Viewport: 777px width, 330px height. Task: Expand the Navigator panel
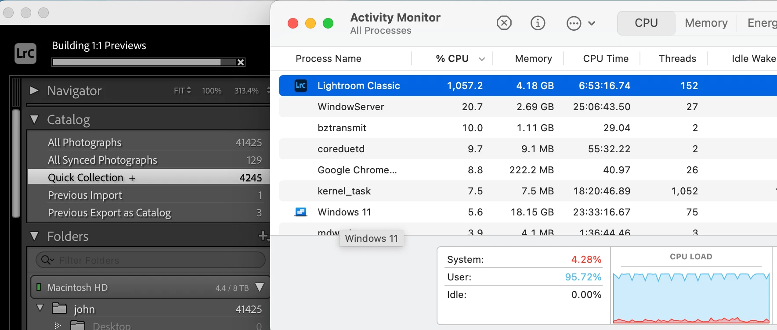tap(34, 90)
